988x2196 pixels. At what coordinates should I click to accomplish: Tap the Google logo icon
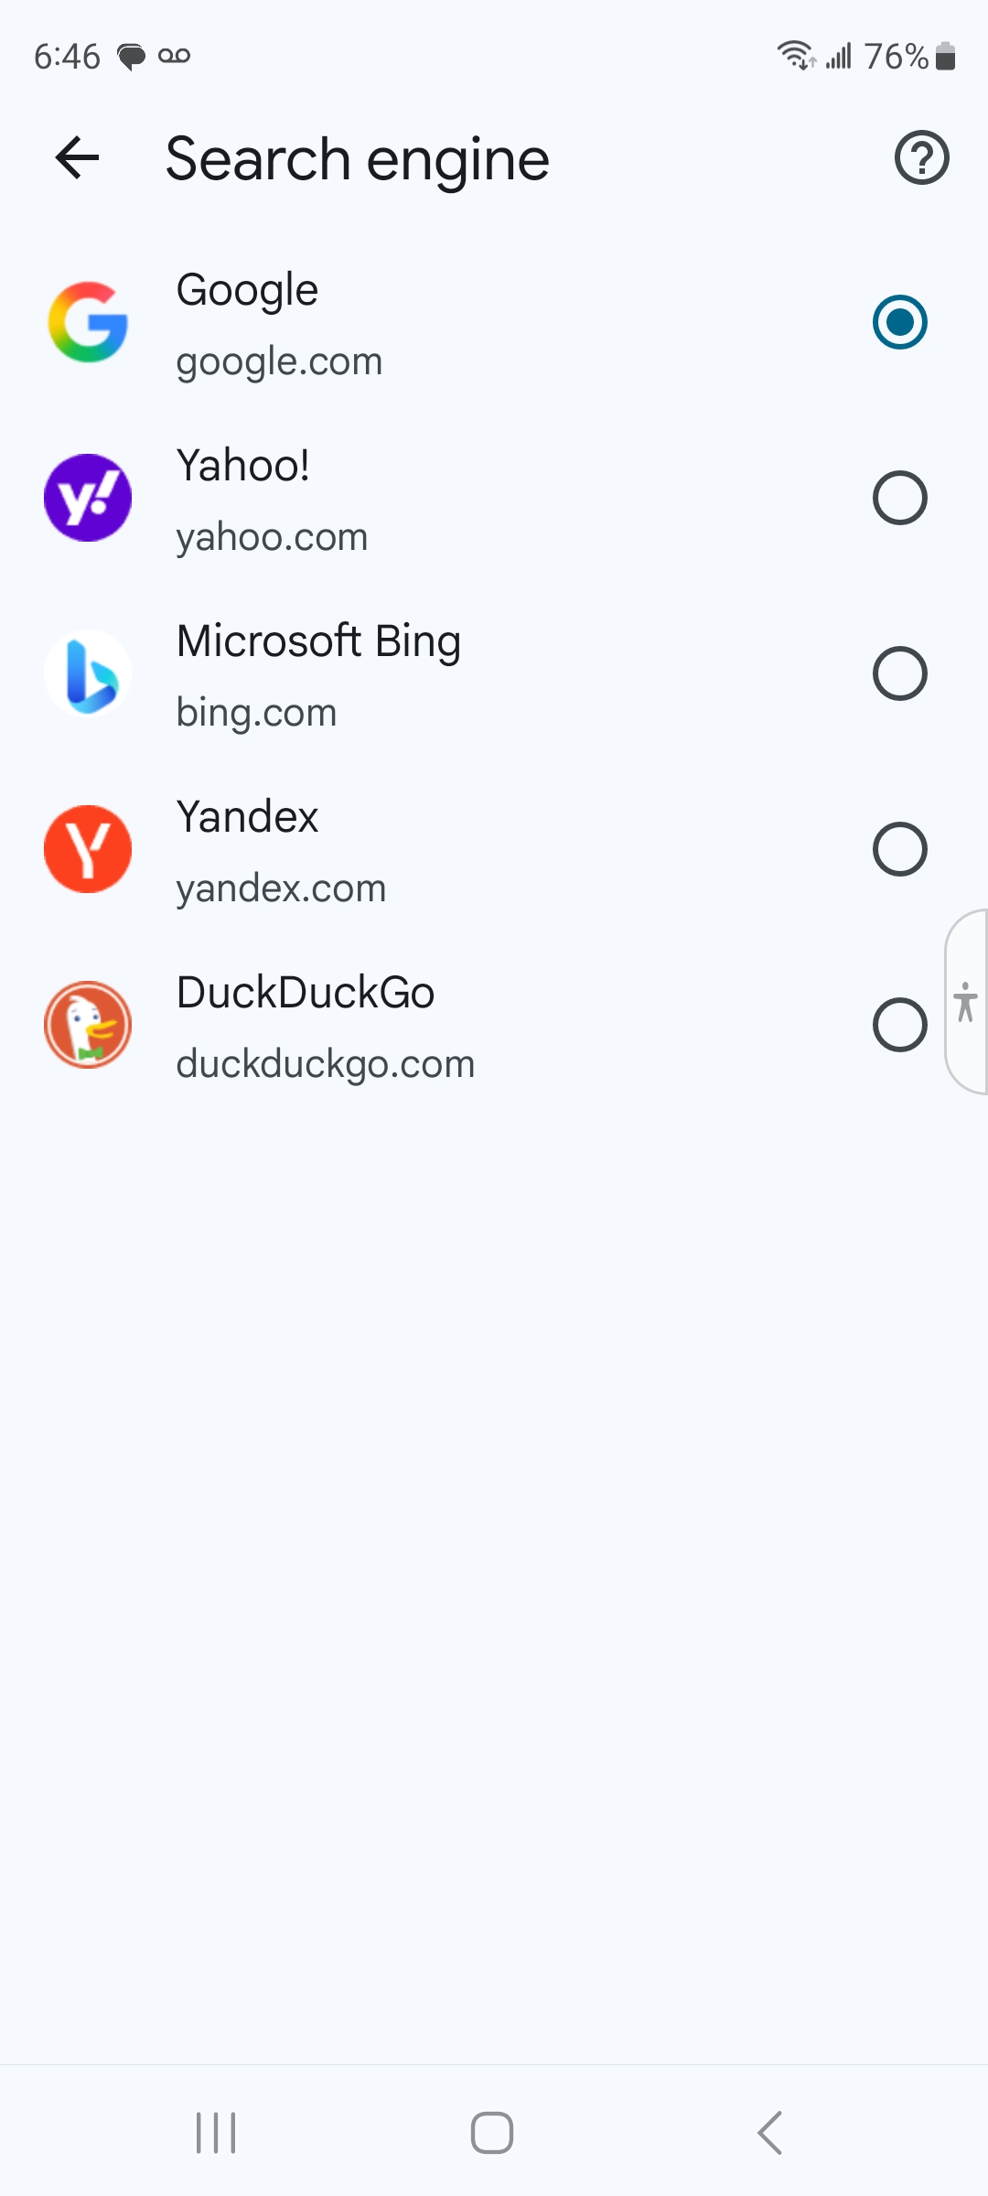[88, 322]
